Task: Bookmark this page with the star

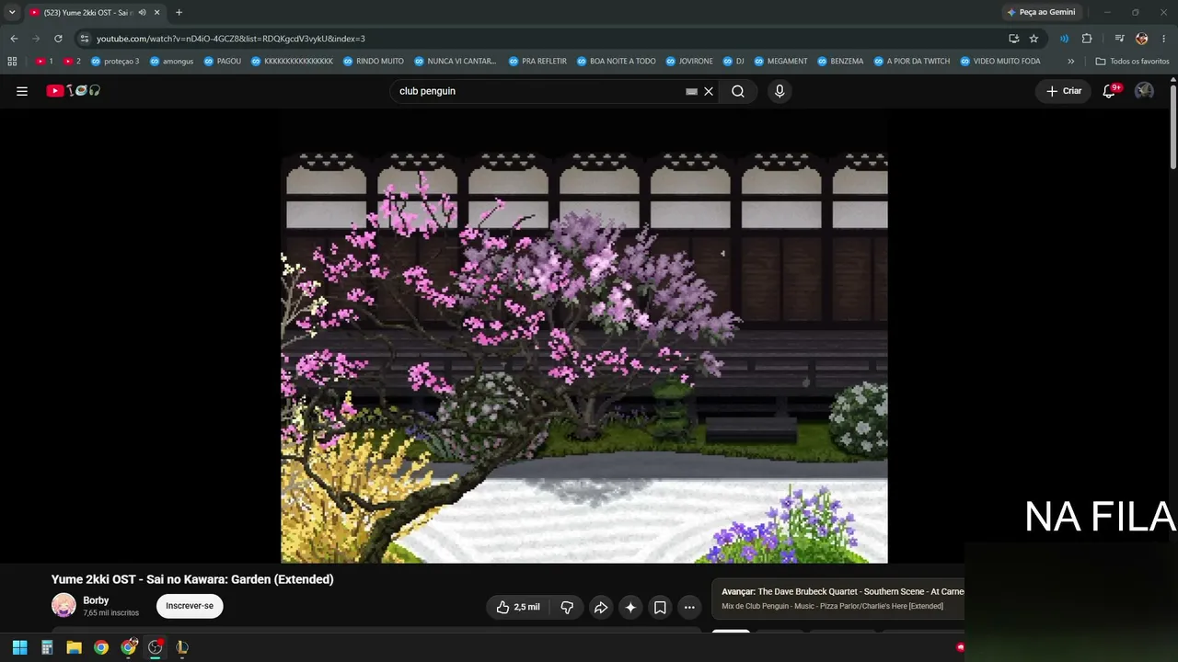Action: [x=1034, y=39]
